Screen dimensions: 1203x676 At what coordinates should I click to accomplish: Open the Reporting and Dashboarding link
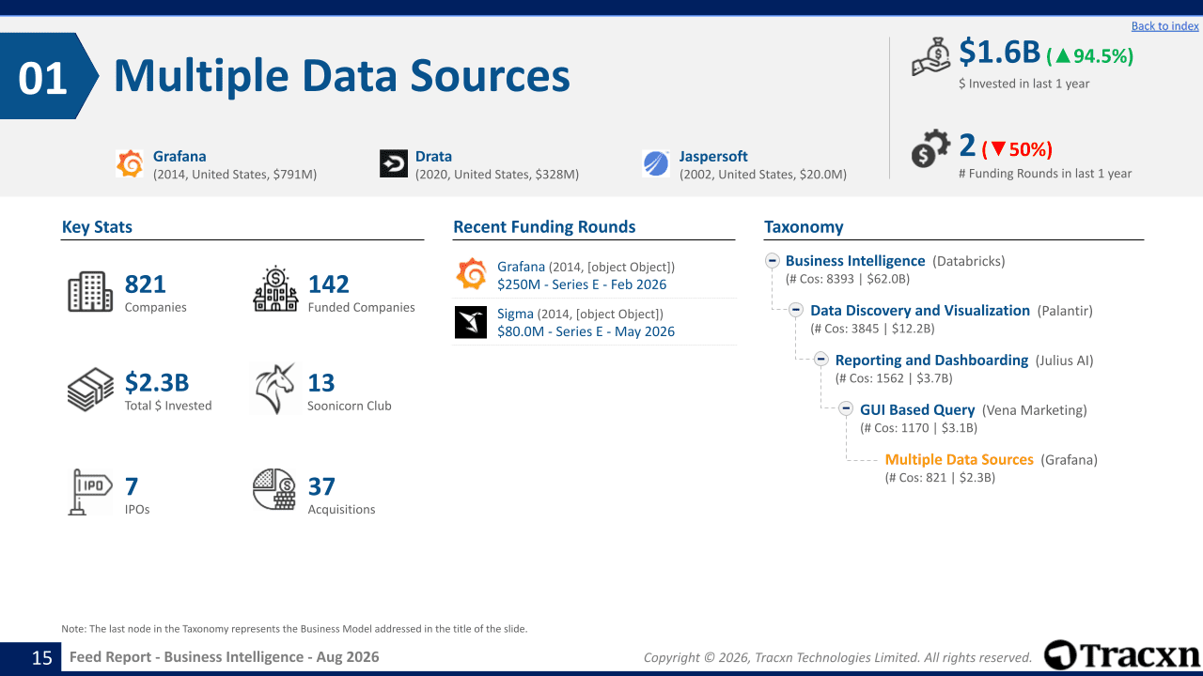(x=931, y=361)
